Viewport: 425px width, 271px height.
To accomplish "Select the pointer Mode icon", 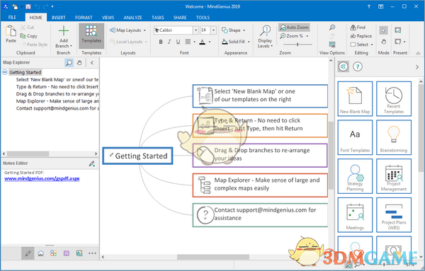I will pyautogui.click(x=383, y=30).
